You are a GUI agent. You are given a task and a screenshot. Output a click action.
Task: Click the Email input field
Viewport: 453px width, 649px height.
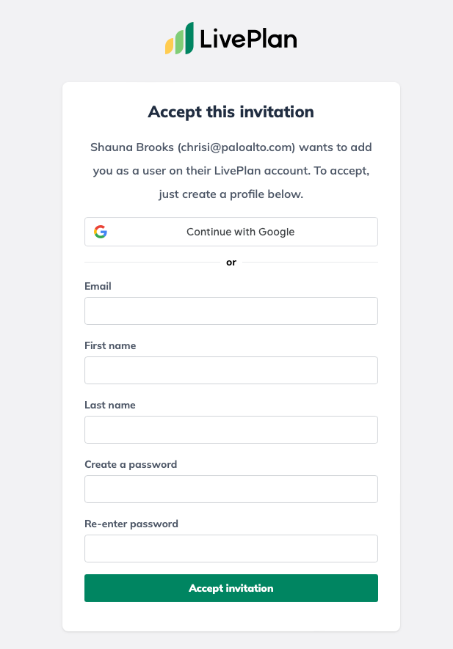[x=231, y=311]
